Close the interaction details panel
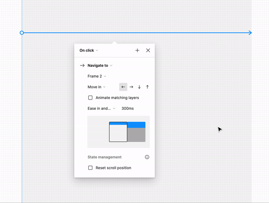The height and width of the screenshot is (203, 269). pos(148,51)
